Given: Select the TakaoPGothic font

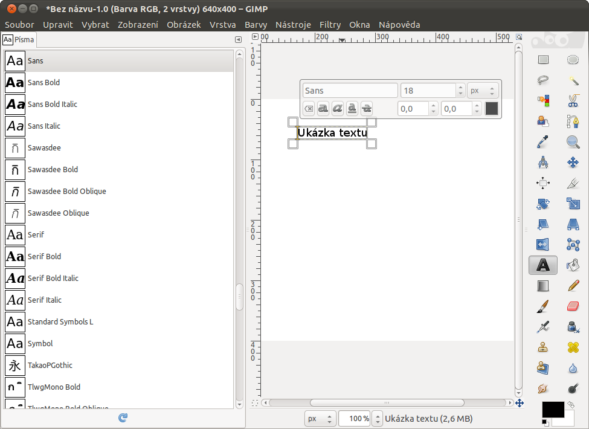Looking at the screenshot, I should coord(118,365).
